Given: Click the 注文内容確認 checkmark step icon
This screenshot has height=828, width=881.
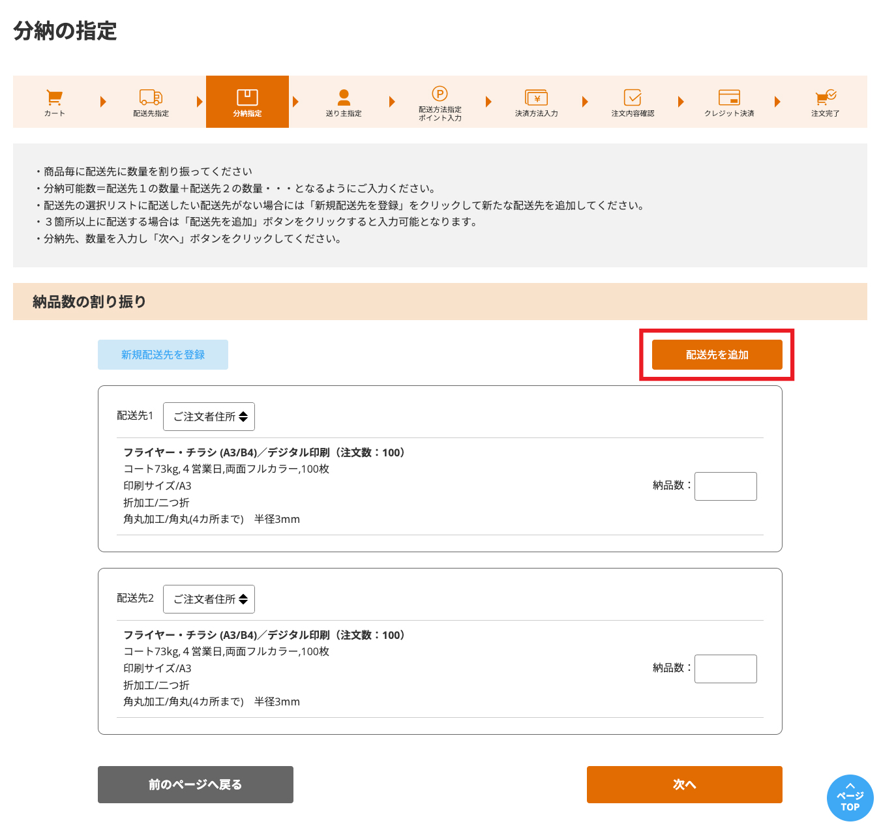Looking at the screenshot, I should click(633, 97).
